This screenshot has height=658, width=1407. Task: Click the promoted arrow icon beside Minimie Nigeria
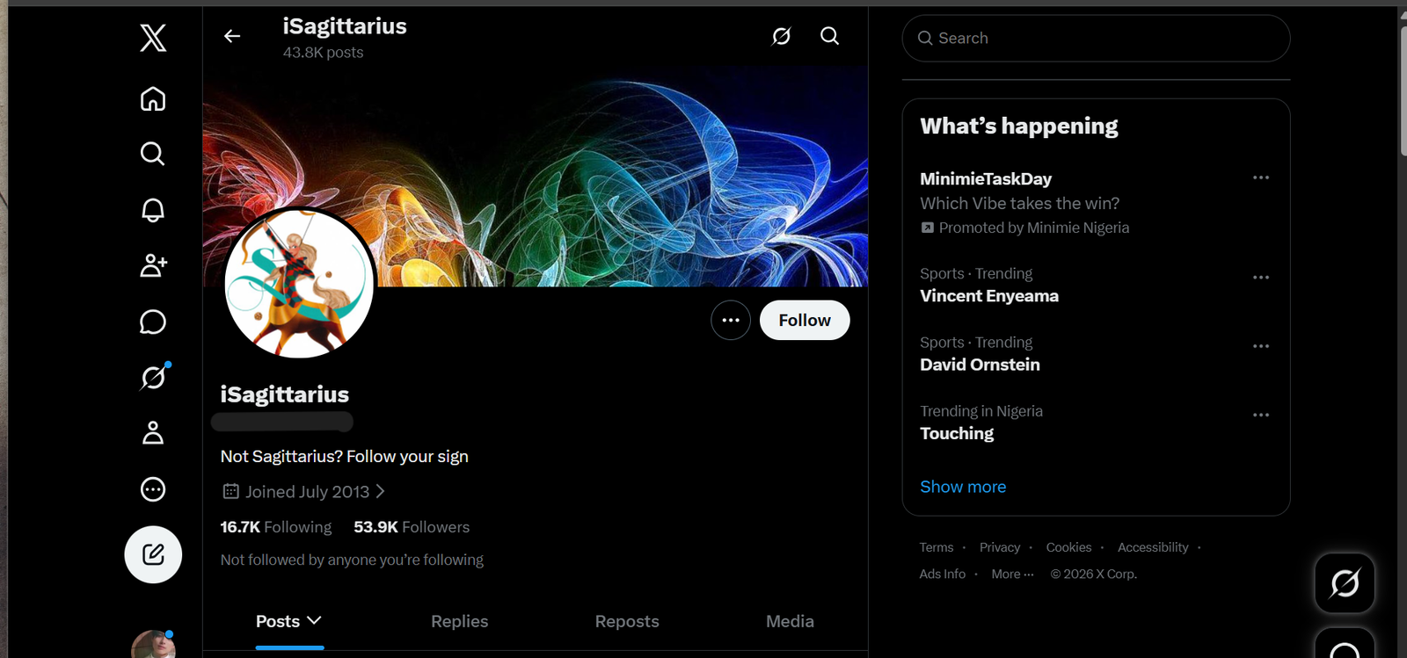[927, 228]
